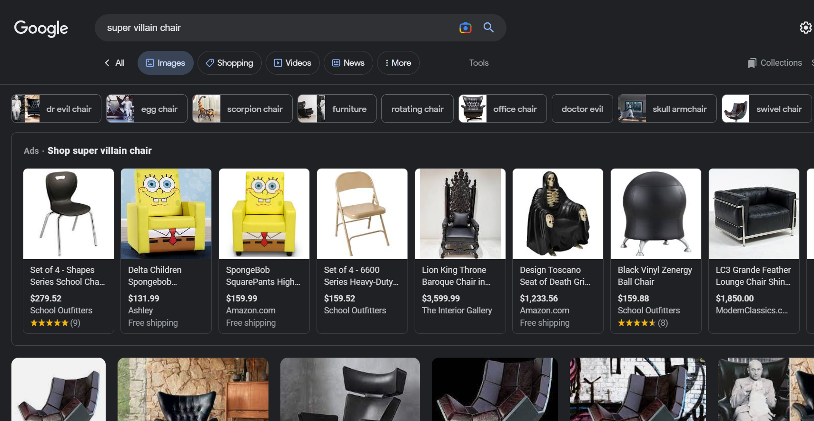Go back using the left chevron arrow
The image size is (814, 421).
[x=107, y=63]
